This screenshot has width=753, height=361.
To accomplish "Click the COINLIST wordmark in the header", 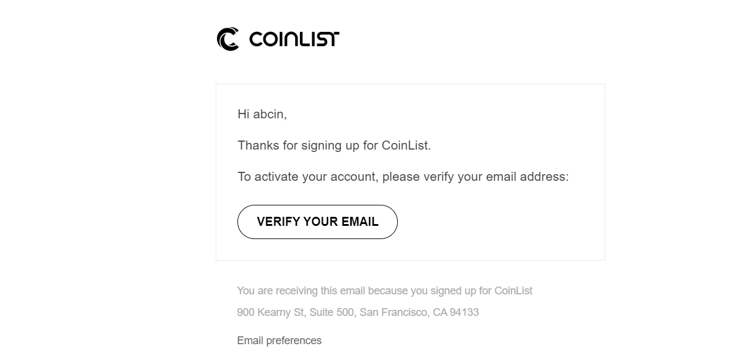I will click(294, 40).
